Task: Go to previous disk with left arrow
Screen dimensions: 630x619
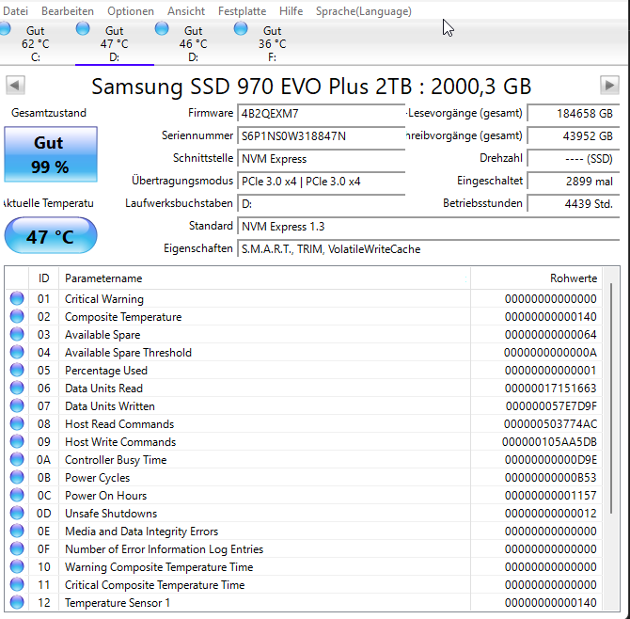Action: pyautogui.click(x=15, y=86)
